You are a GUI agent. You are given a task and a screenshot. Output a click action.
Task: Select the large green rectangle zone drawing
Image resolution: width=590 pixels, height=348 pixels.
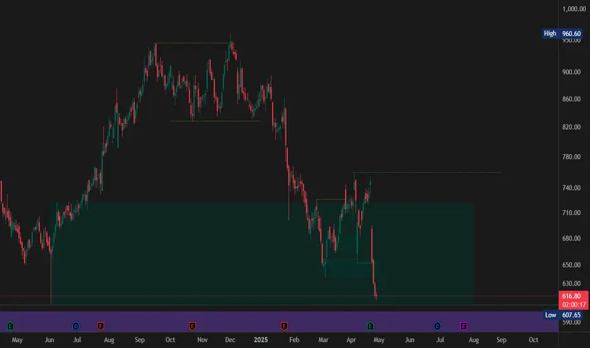pyautogui.click(x=261, y=253)
